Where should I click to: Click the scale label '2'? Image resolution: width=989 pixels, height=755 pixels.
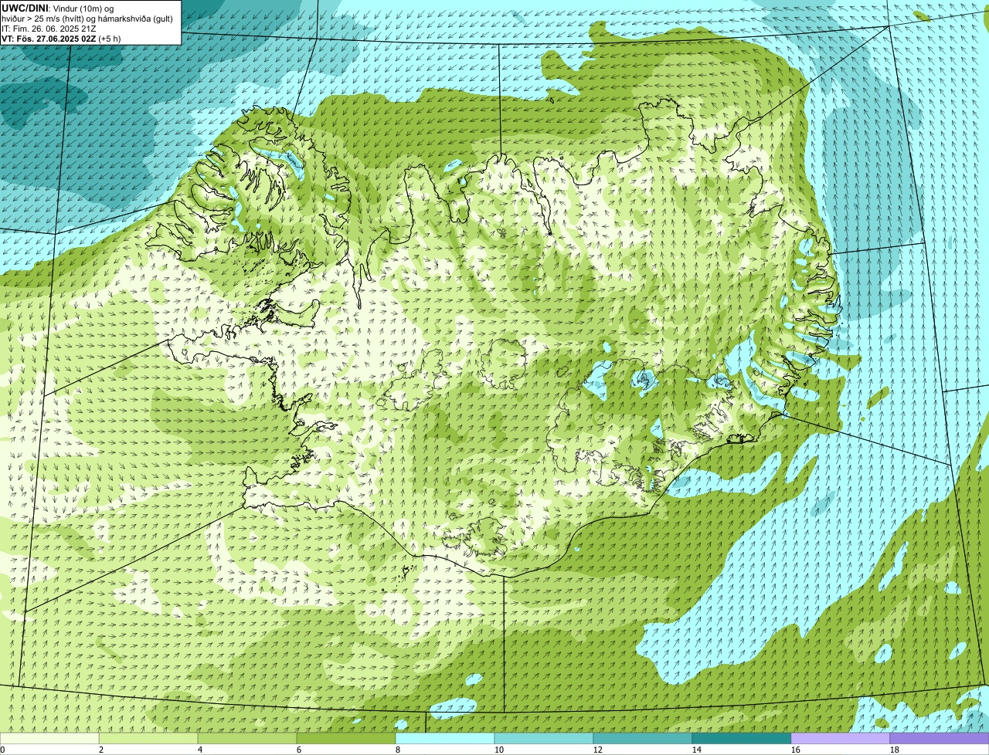click(101, 750)
